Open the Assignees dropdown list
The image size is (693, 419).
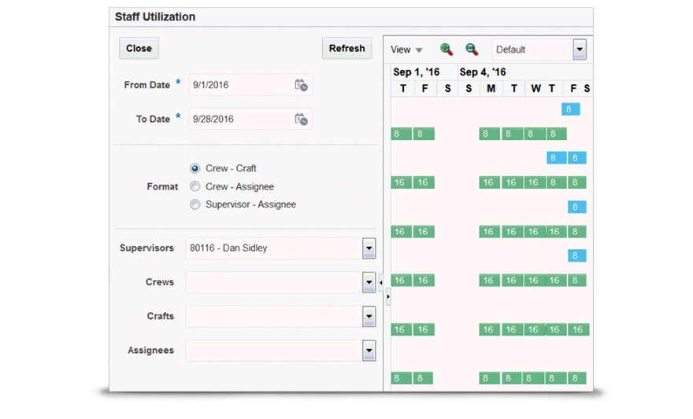[369, 351]
